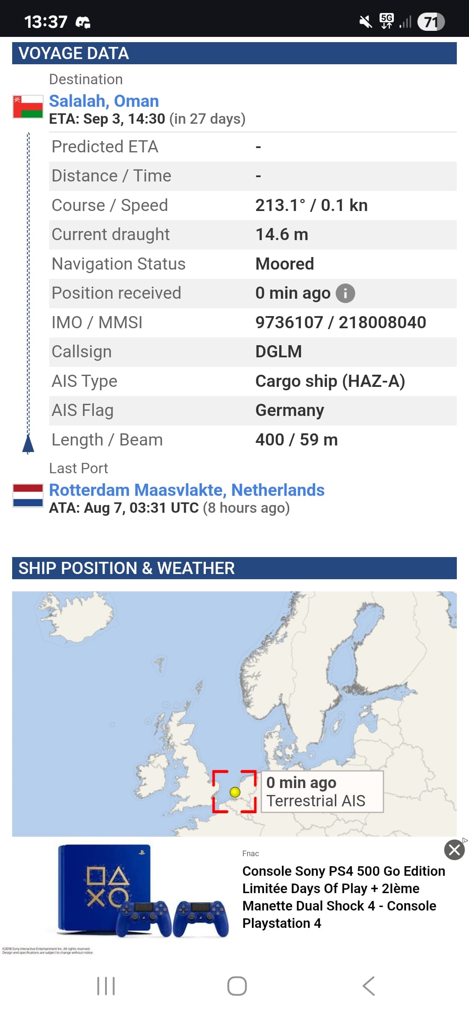Open Salalah, Oman destination link
The height and width of the screenshot is (1016, 469).
pos(104,101)
